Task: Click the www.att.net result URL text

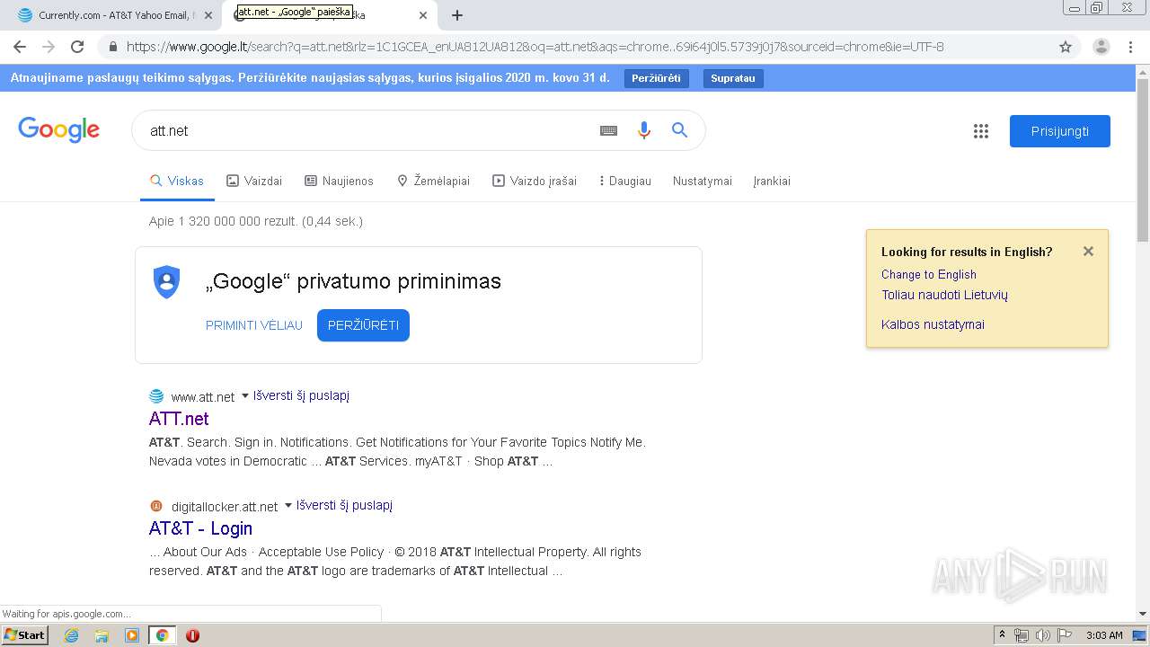Action: [203, 396]
